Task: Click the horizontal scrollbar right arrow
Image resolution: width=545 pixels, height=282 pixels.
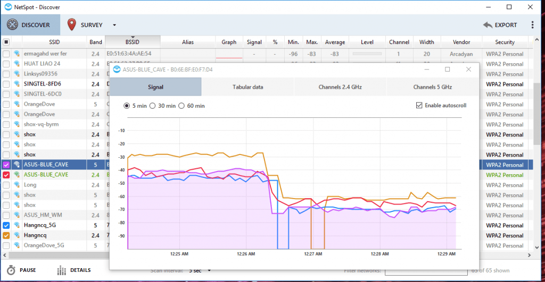Action: [x=530, y=255]
